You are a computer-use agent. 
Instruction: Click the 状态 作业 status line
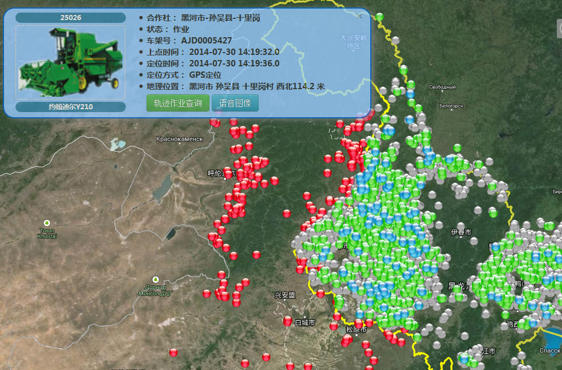[x=168, y=29]
